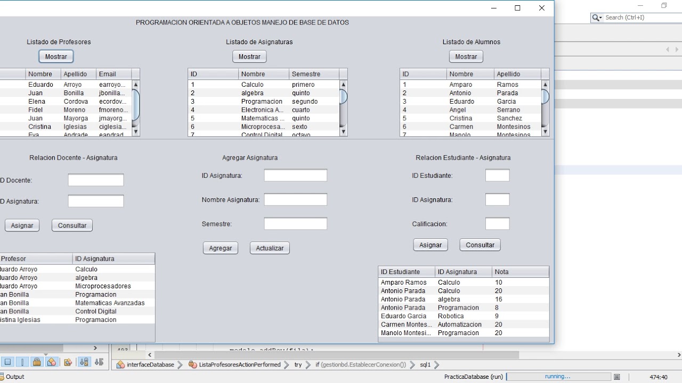Click the Actualizar button
This screenshot has height=383, width=682.
[x=270, y=248]
